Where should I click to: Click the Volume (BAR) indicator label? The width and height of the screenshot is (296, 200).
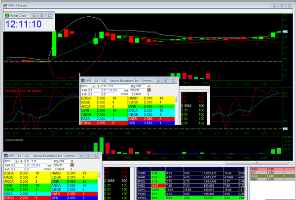coord(13,139)
